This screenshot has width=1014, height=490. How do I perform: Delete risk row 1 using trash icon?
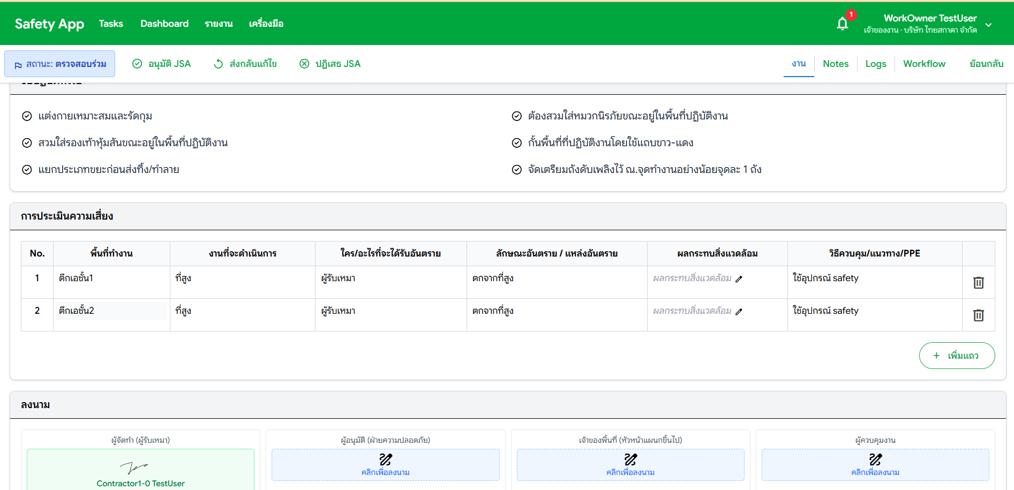click(x=979, y=283)
